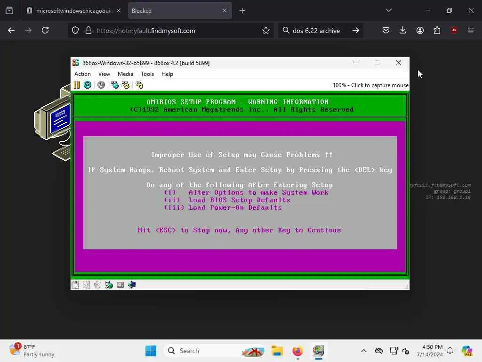This screenshot has height=362, width=482.
Task: Open the Downloads panel
Action: click(403, 30)
